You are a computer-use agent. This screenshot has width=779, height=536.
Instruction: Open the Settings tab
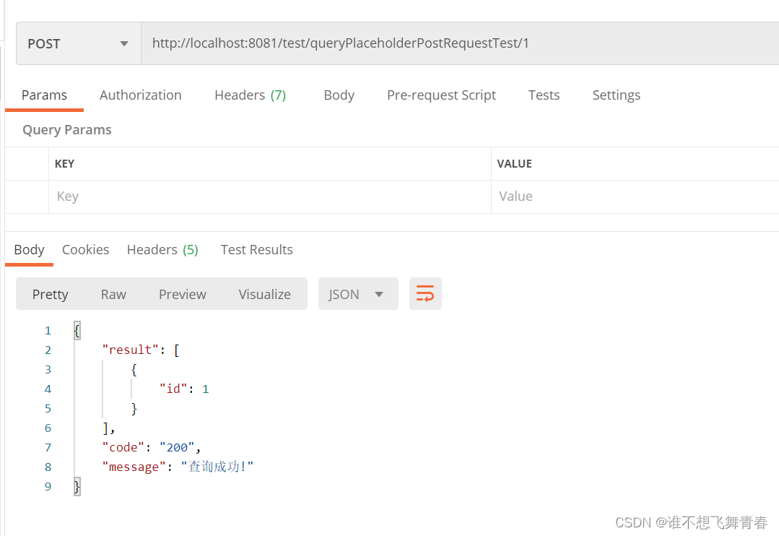tap(616, 95)
